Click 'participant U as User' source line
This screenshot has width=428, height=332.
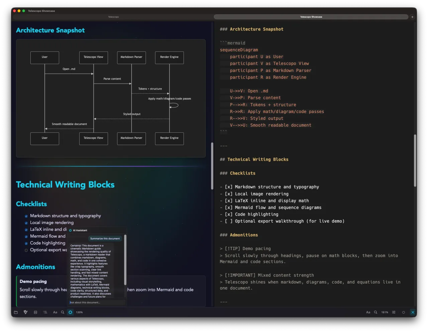[x=256, y=57]
